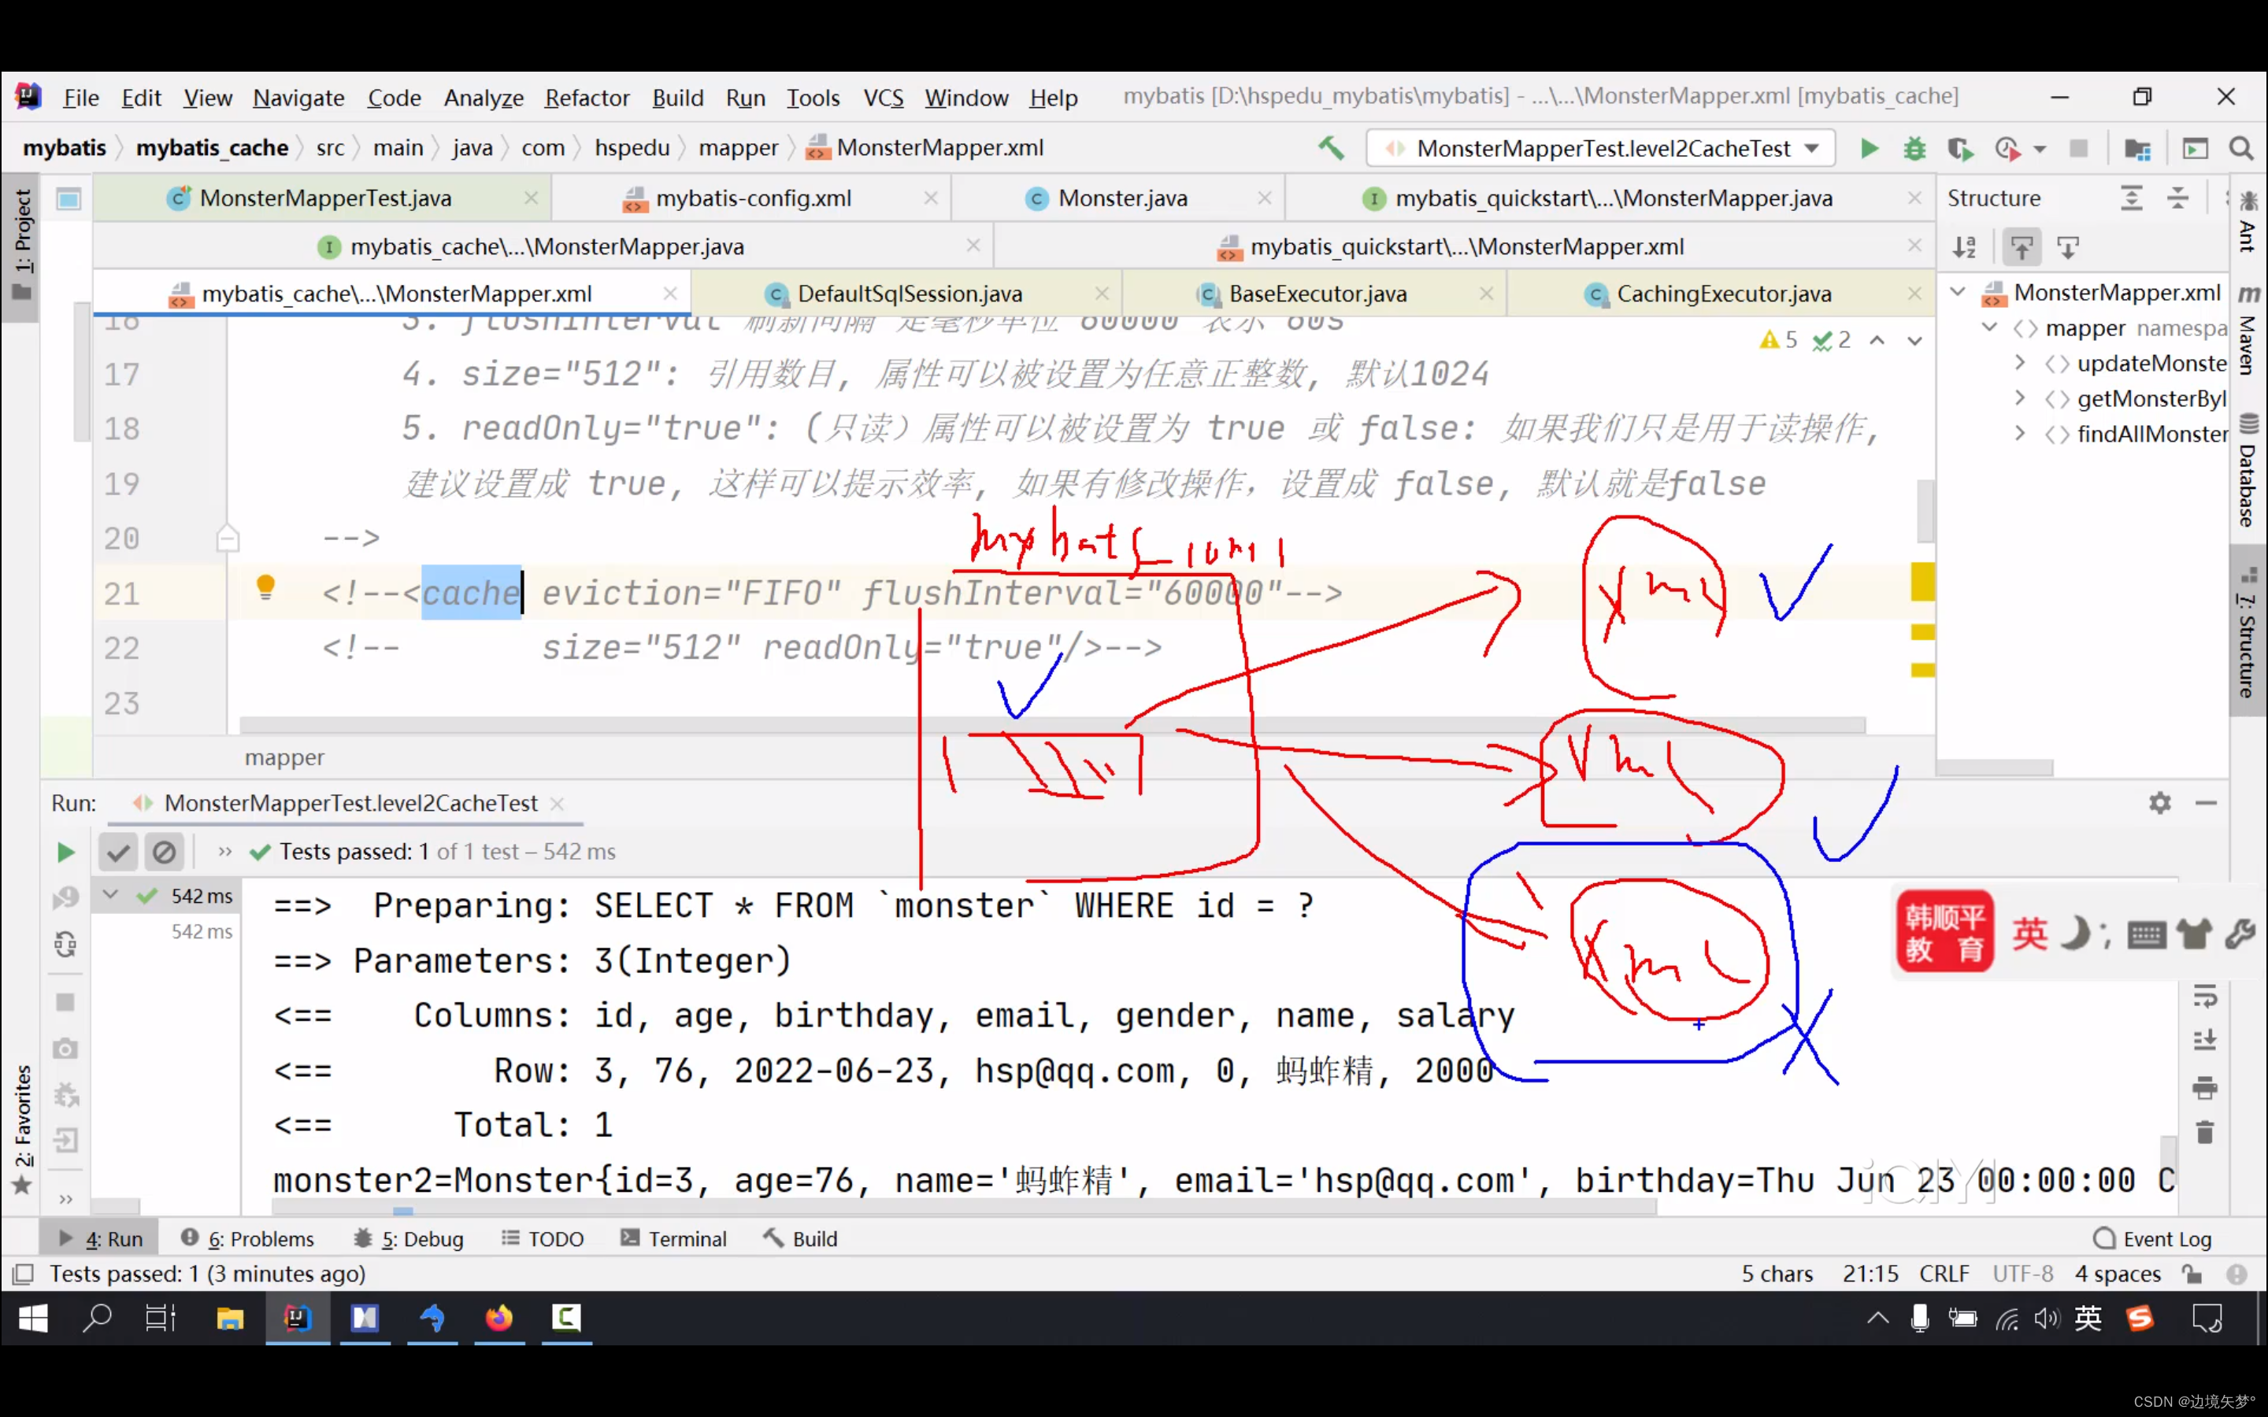Print console output icon
2268x1417 pixels.
coord(2204,1087)
